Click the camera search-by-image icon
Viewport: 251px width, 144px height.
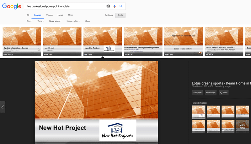(108, 6)
